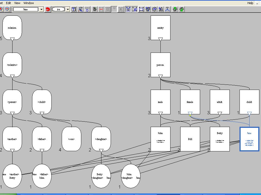The image size is (261, 195).
Task: Open the View menu
Action: pos(17,3)
